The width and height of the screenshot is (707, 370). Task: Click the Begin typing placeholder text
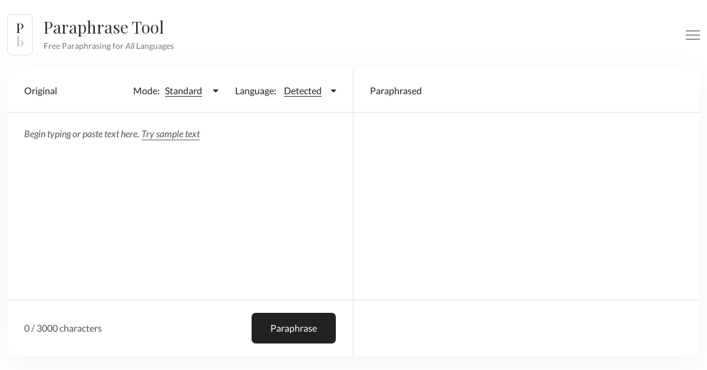81,134
